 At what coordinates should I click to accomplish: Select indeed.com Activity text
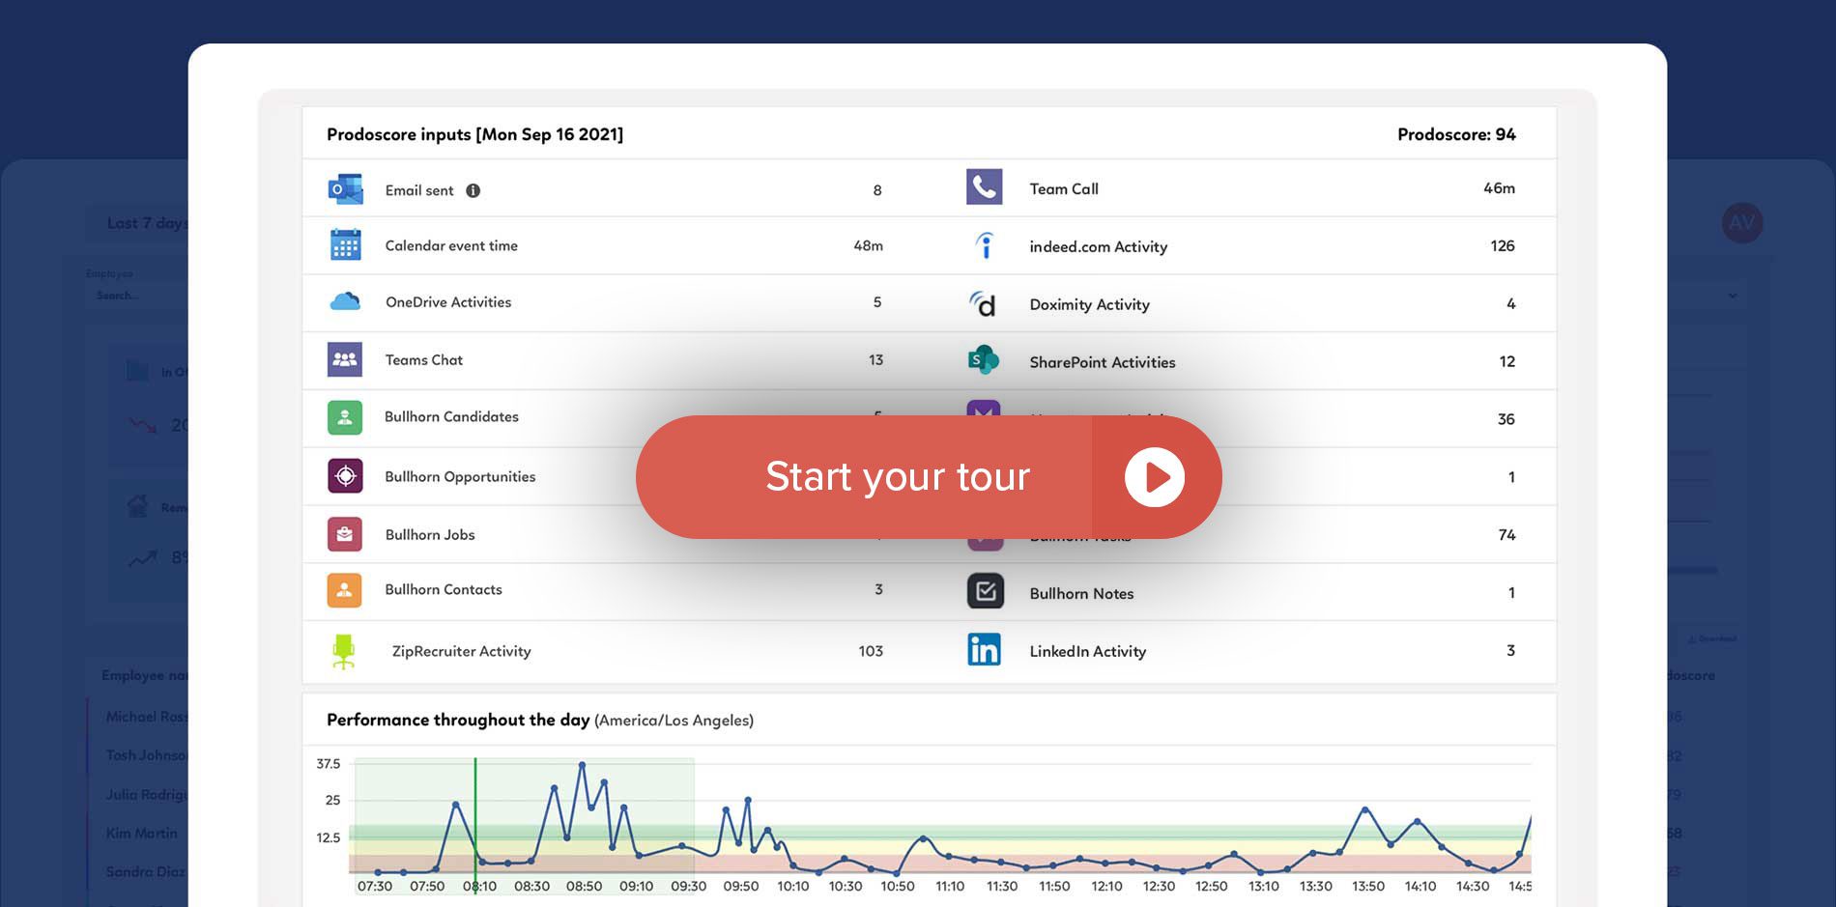tap(1099, 246)
